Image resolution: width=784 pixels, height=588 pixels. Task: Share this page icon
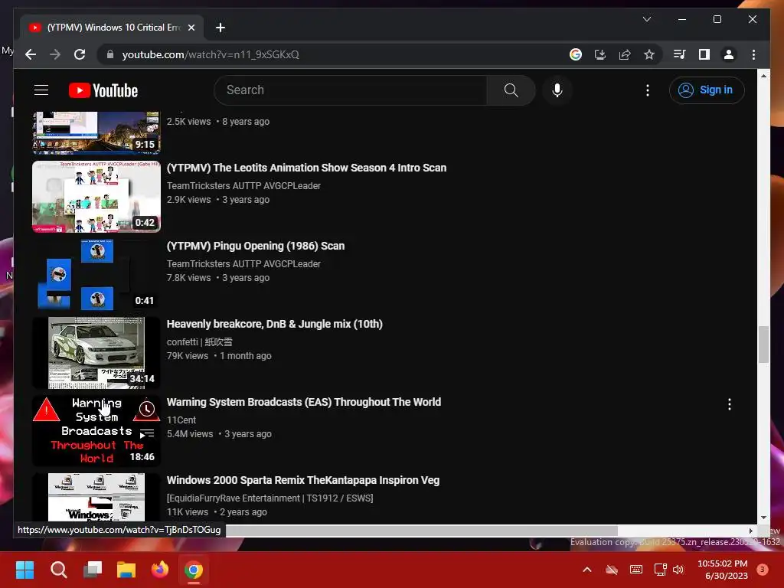click(x=625, y=54)
